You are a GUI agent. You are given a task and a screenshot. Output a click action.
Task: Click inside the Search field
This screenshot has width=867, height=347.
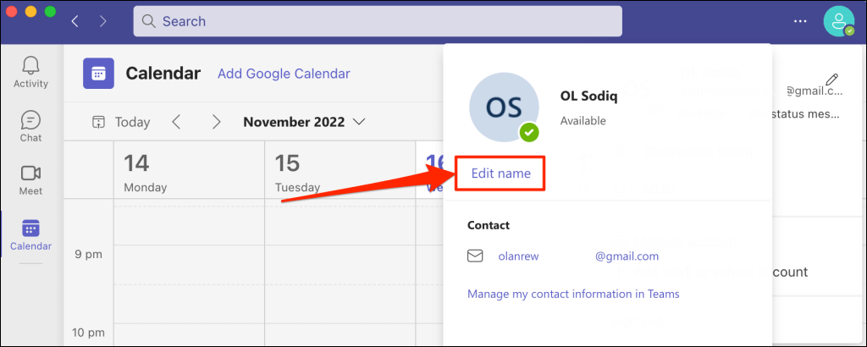click(377, 21)
